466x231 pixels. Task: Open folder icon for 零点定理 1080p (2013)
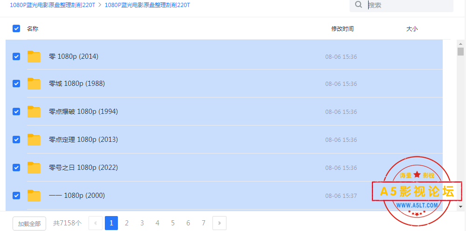(x=34, y=140)
